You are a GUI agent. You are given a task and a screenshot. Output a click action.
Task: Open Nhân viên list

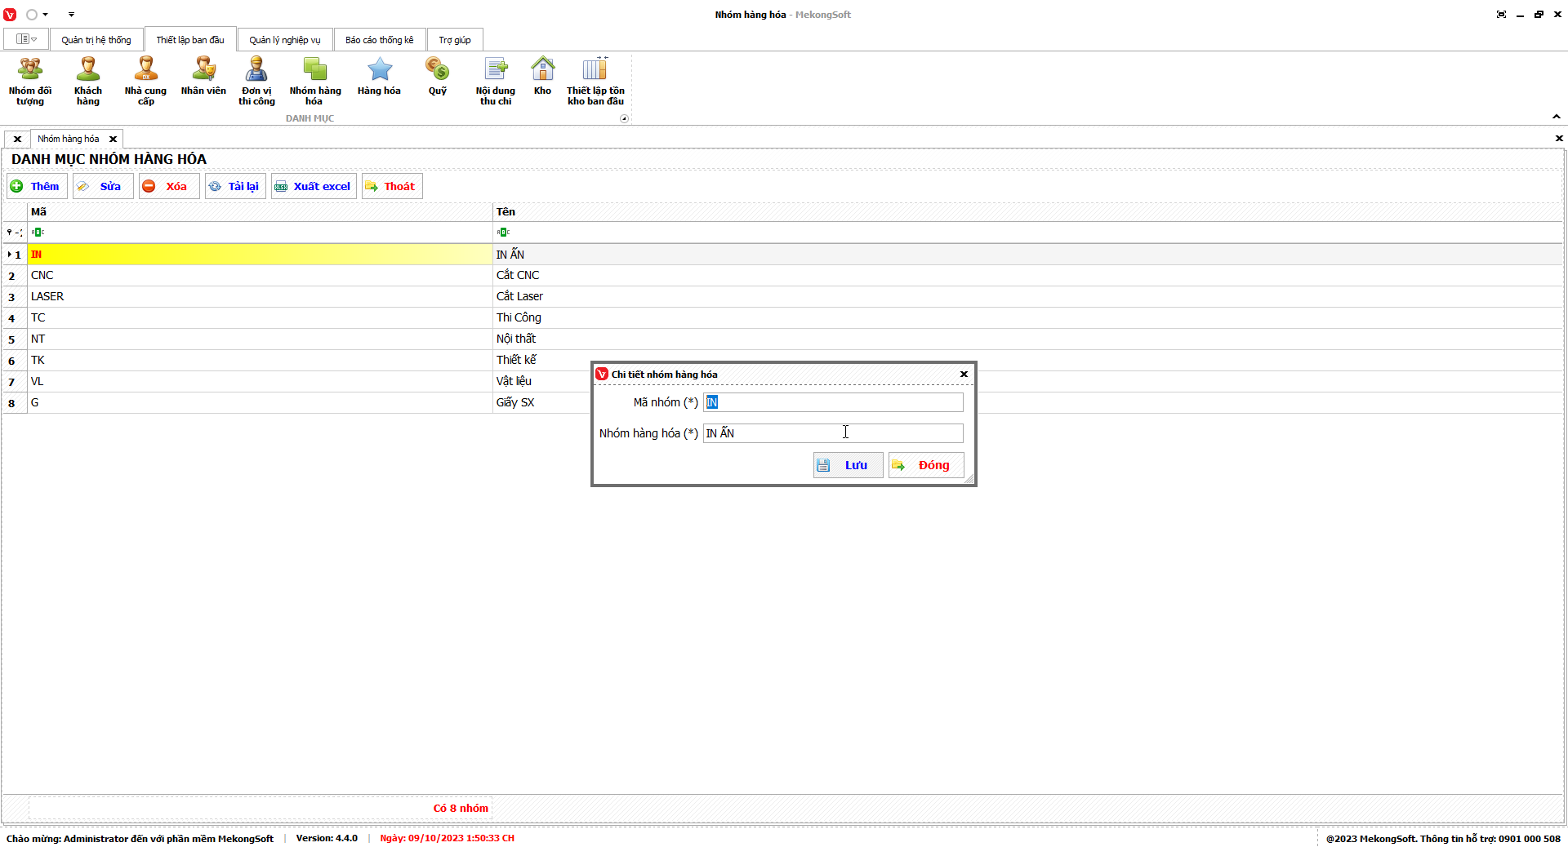[203, 78]
